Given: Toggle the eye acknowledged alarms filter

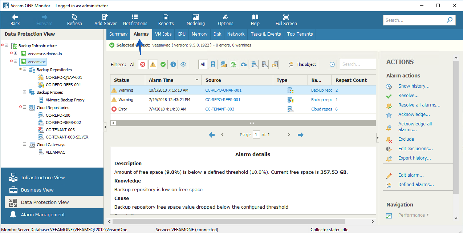Looking at the screenshot, I should click(x=183, y=64).
